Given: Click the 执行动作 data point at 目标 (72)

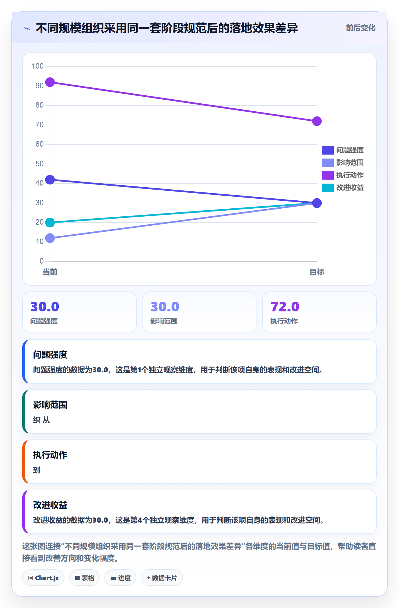Looking at the screenshot, I should pyautogui.click(x=317, y=121).
